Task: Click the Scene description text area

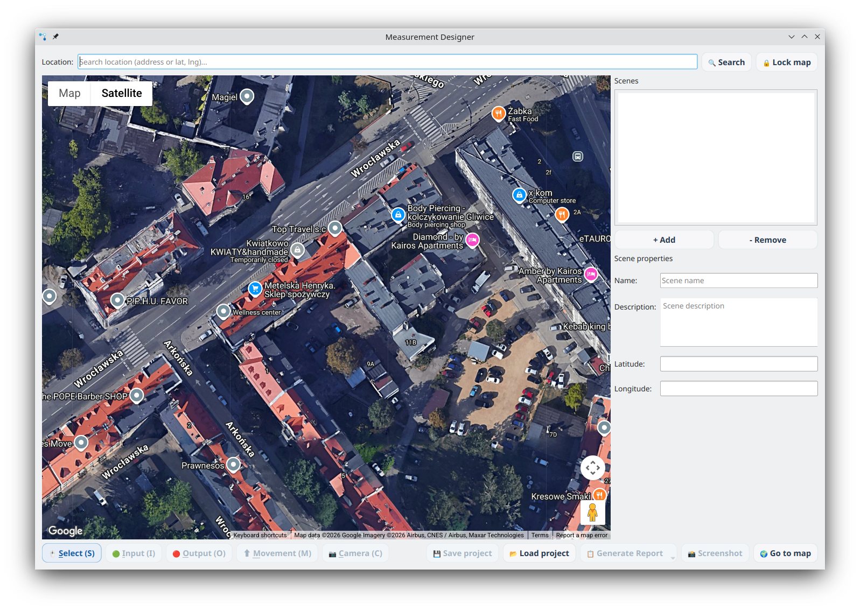Action: pyautogui.click(x=739, y=322)
